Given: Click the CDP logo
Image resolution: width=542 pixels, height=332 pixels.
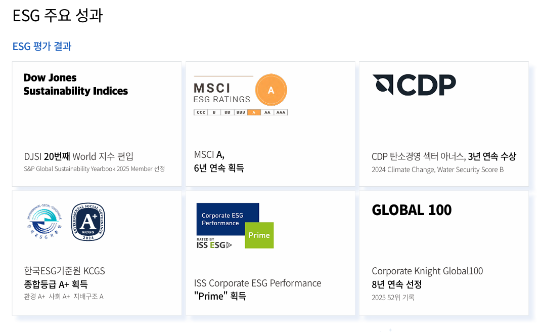Looking at the screenshot, I should tap(414, 85).
